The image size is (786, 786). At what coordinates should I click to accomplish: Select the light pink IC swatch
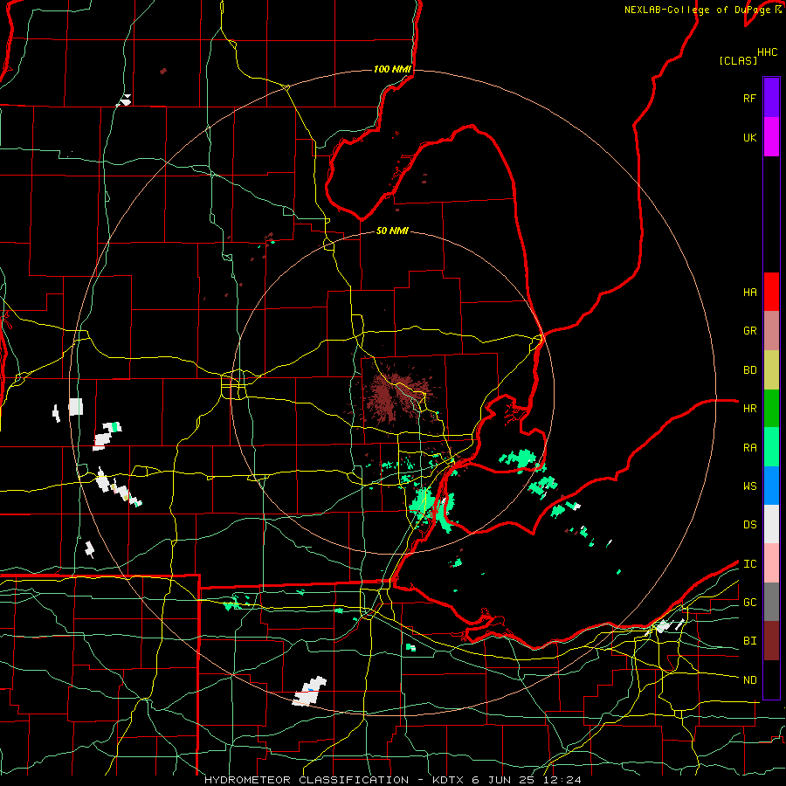771,563
